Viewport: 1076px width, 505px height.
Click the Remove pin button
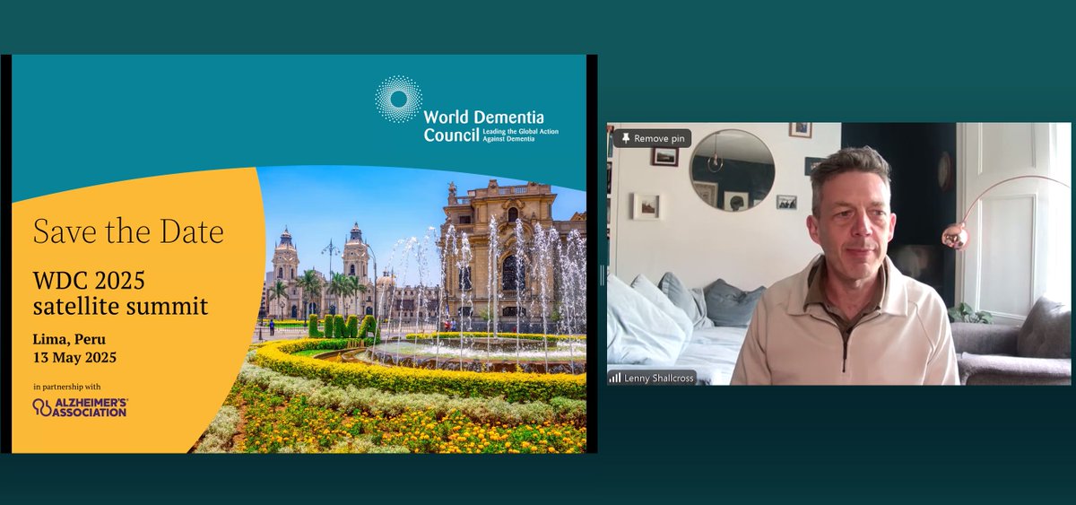coord(653,138)
